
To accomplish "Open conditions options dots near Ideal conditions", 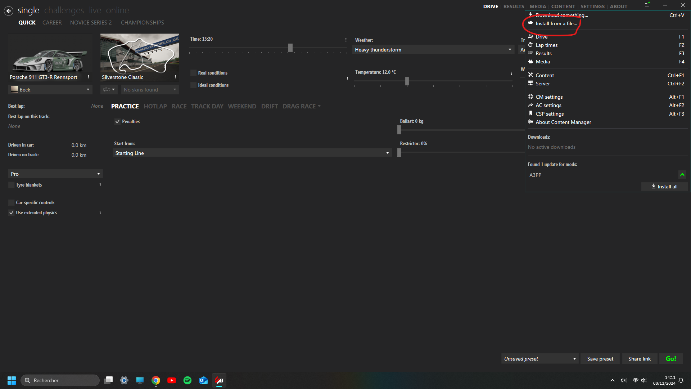I will 347,79.
